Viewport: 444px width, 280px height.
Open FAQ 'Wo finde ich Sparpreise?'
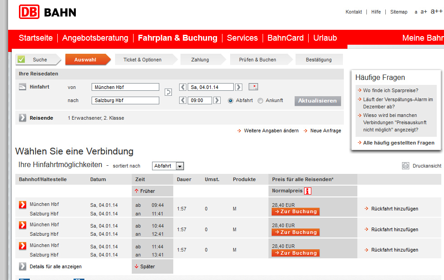(391, 90)
